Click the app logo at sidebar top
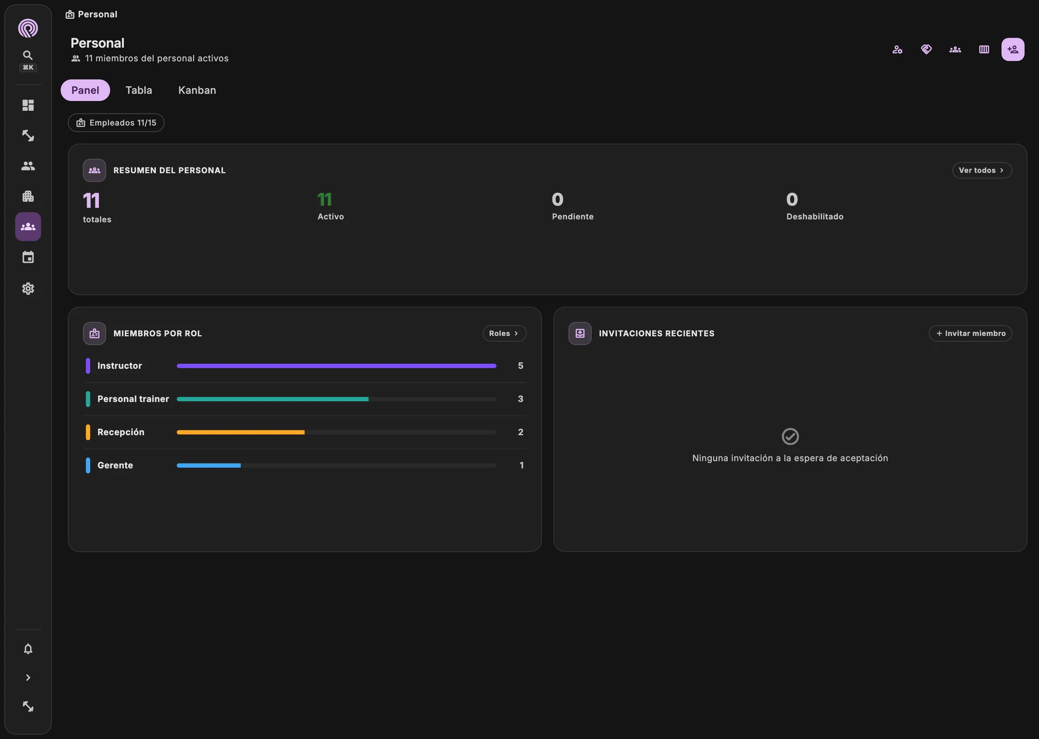1039x739 pixels. click(28, 28)
